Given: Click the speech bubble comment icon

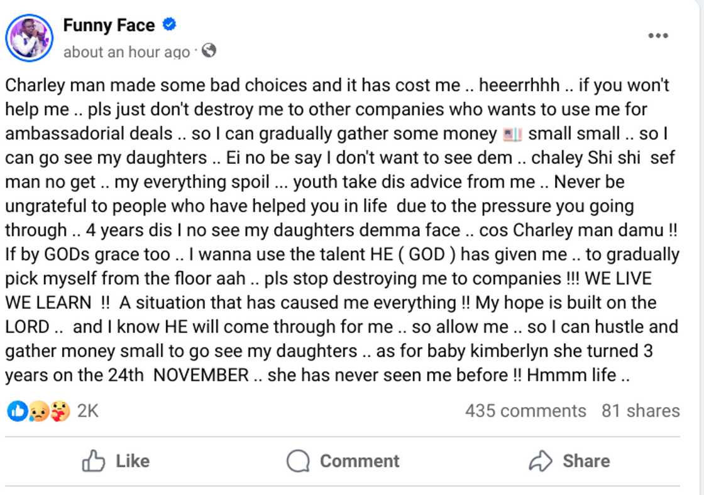Looking at the screenshot, I should click(298, 461).
